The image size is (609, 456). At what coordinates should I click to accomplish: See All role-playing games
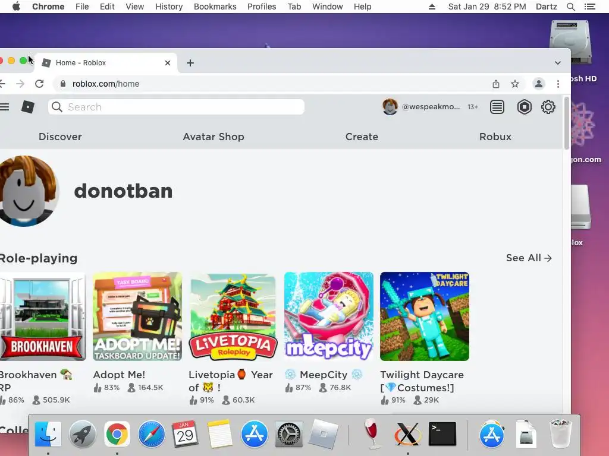[529, 258]
